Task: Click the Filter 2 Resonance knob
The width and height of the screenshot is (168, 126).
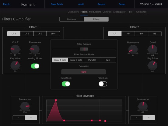Action: 133,50
